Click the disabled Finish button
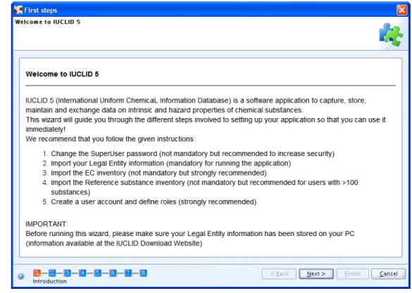412x293 pixels. click(x=352, y=274)
